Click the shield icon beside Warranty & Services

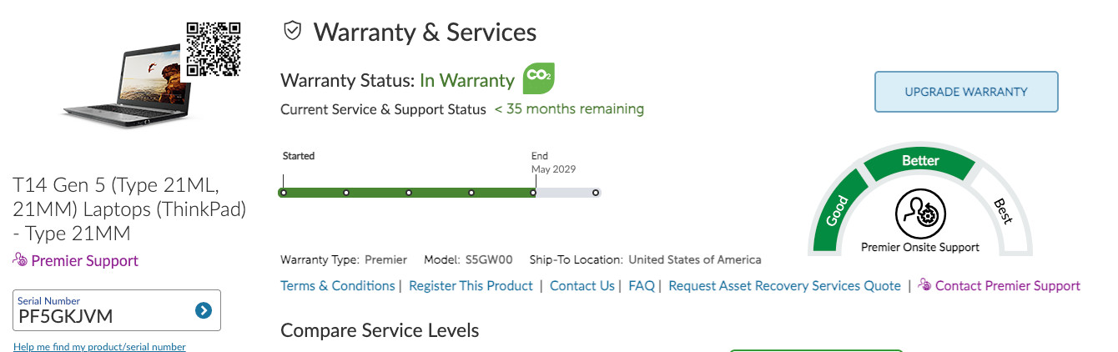coord(292,32)
